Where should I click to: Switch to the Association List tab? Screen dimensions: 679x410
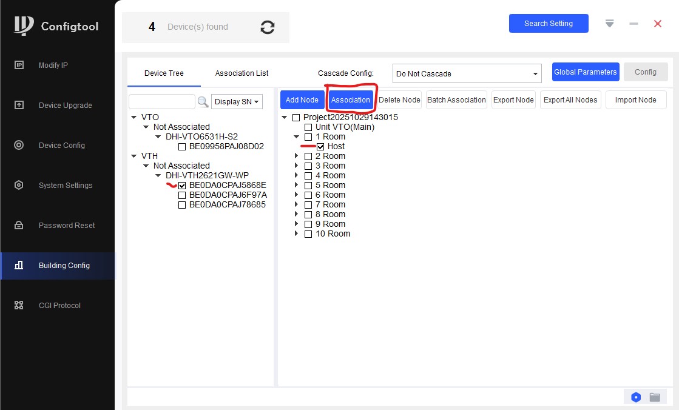click(x=242, y=73)
